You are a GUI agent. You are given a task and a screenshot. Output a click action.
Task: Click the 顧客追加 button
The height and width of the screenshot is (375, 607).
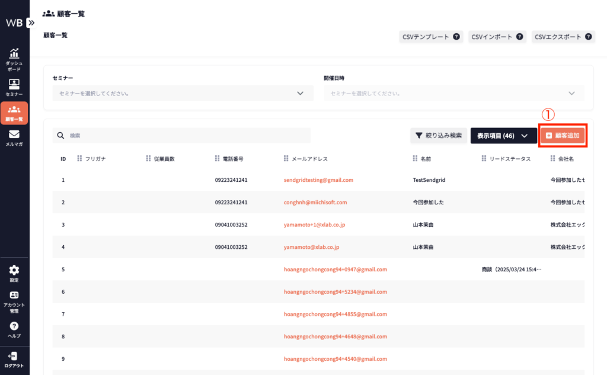(x=563, y=136)
